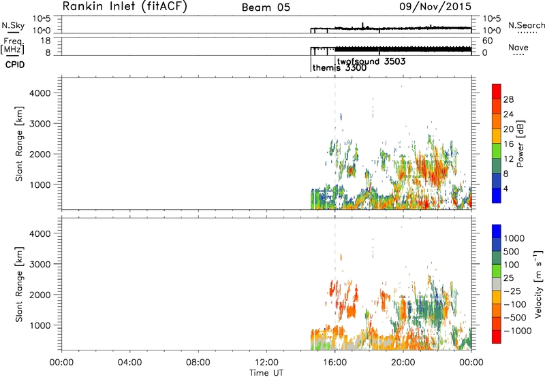Click the noise trace in N.Sky panel

click(x=391, y=28)
